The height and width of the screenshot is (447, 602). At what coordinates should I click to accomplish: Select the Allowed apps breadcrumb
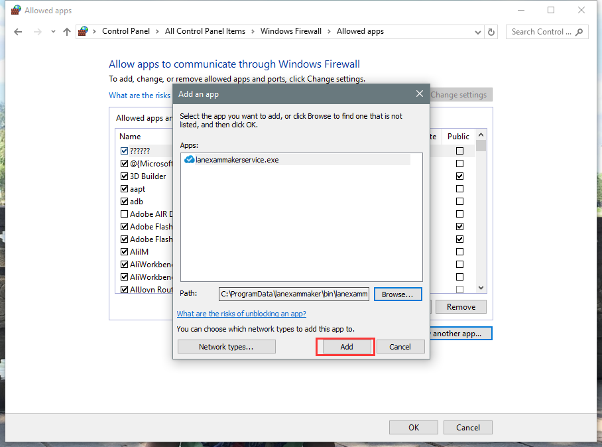pyautogui.click(x=360, y=31)
